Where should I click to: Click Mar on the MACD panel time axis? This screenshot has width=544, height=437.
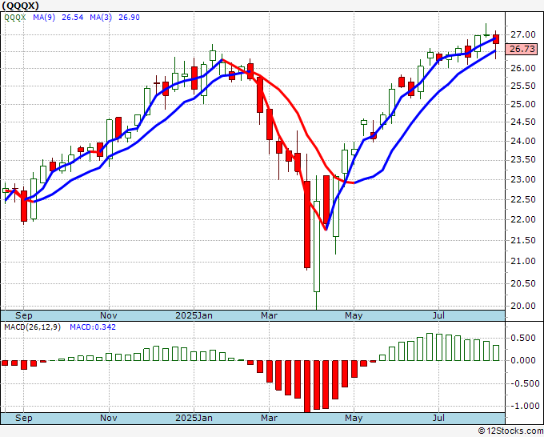pos(270,418)
